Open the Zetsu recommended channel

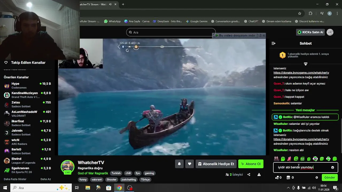pyautogui.click(x=27, y=104)
